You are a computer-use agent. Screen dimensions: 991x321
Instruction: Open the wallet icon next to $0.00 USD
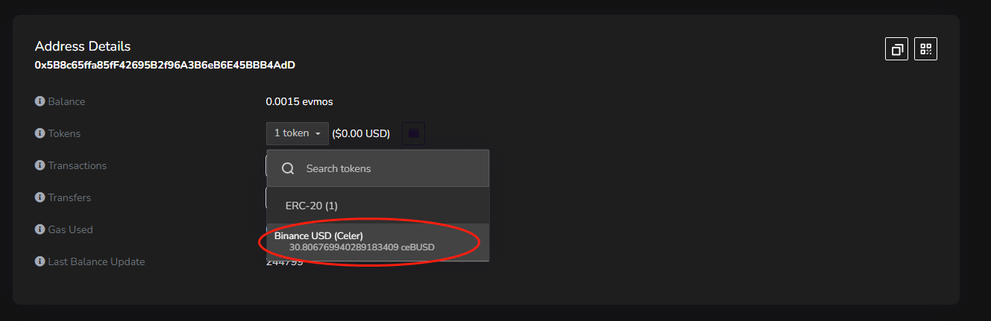click(413, 133)
